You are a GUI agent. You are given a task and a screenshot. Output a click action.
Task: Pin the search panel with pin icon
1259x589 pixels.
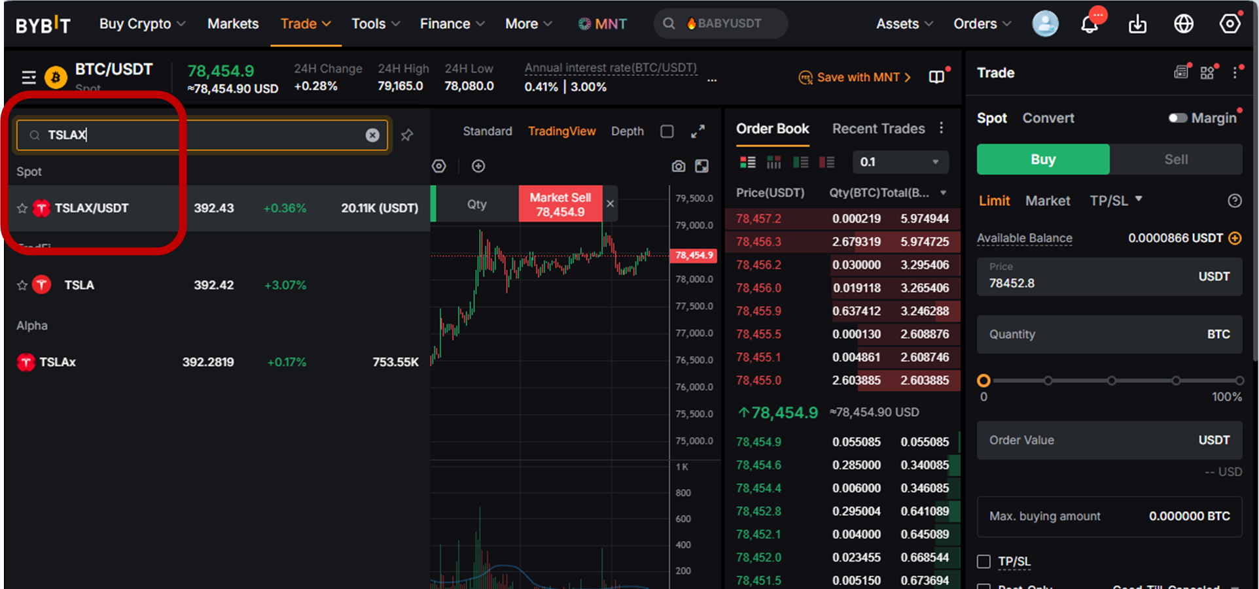(407, 135)
